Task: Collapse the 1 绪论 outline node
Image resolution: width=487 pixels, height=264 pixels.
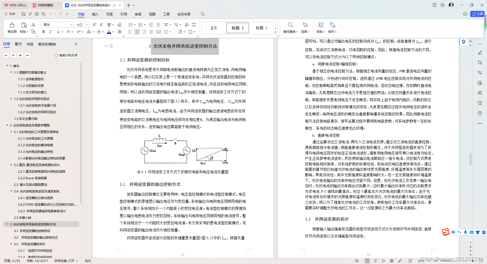Action: click(x=7, y=66)
